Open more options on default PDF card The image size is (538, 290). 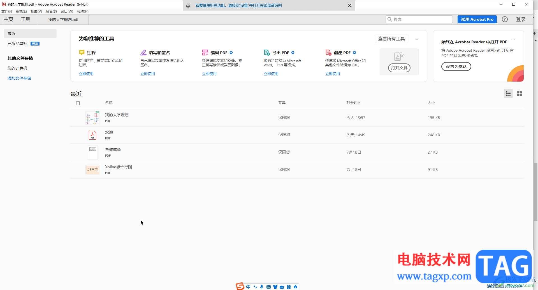[513, 39]
